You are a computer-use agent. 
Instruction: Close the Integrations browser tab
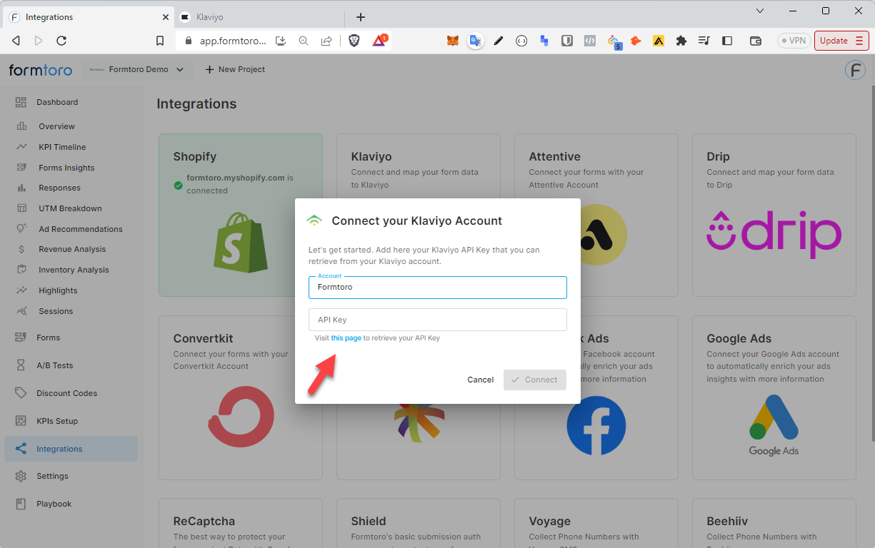click(x=165, y=17)
